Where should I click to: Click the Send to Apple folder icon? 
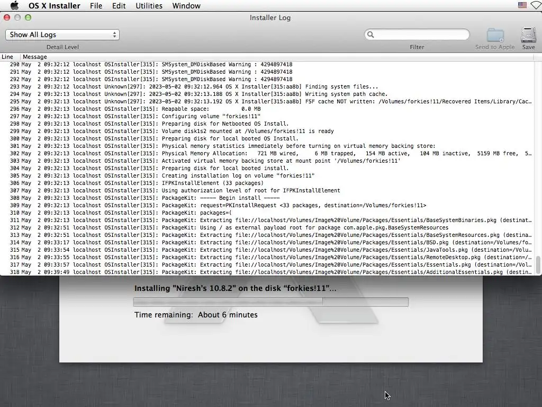[495, 35]
